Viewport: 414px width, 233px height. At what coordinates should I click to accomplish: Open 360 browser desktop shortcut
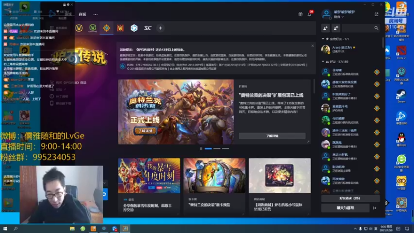pos(401,163)
